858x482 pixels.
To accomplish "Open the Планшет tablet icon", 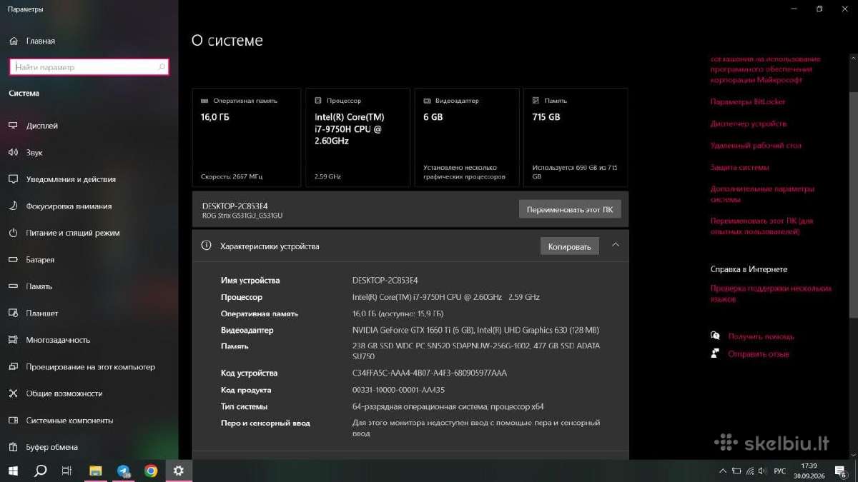I will 13,313.
